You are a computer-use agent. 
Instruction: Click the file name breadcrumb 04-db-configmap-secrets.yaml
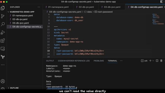pyautogui.click(x=65, y=12)
